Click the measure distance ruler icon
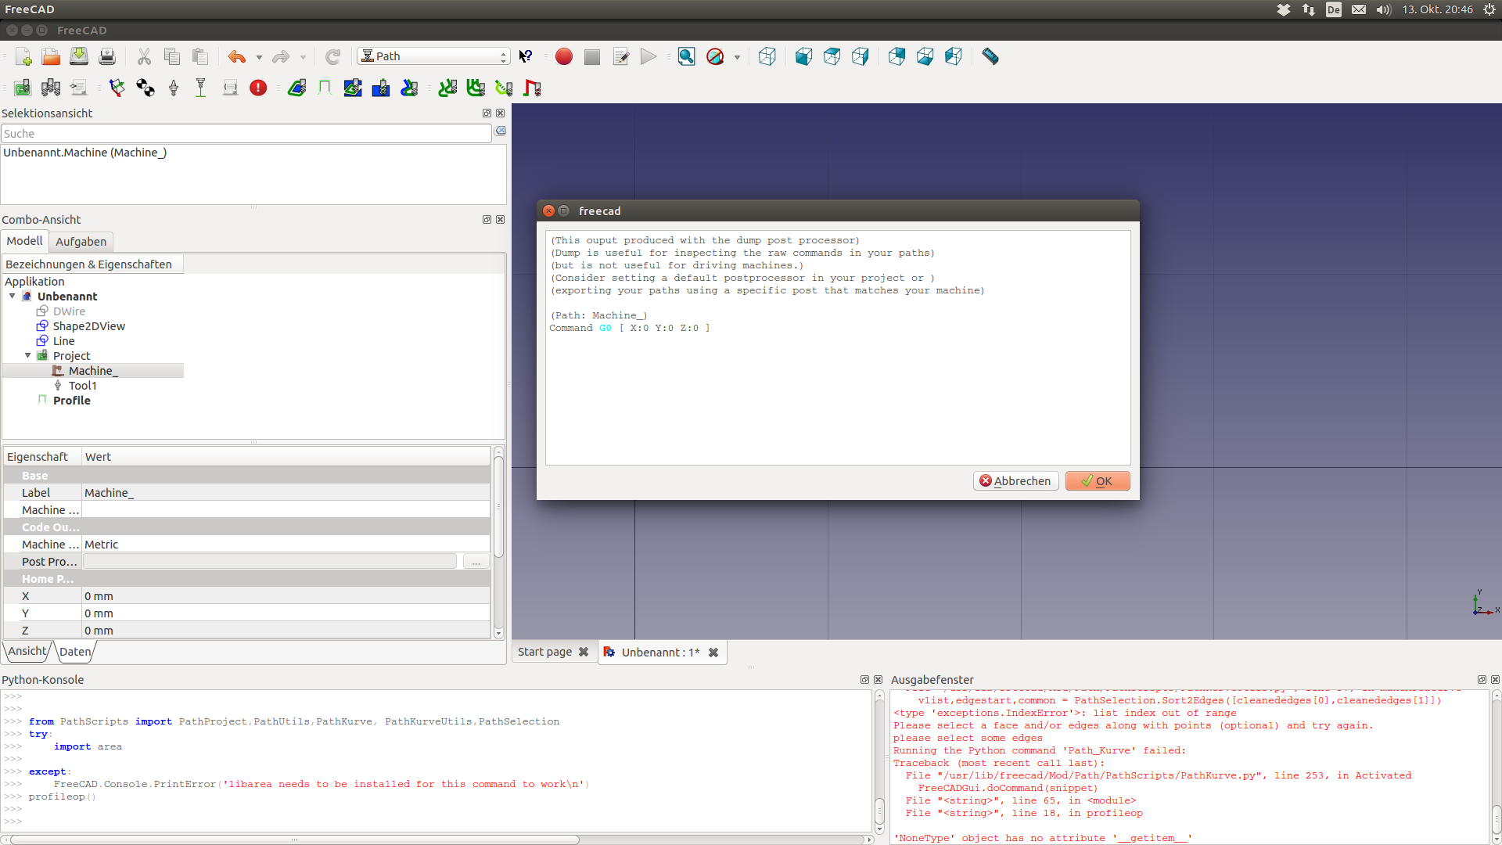1502x845 pixels. coord(990,56)
